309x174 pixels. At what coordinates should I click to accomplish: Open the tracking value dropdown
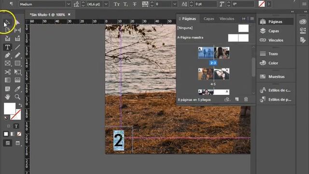[x=175, y=4]
